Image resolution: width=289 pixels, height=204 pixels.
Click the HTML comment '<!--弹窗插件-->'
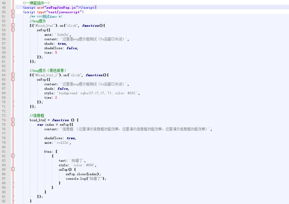pos(36,3)
